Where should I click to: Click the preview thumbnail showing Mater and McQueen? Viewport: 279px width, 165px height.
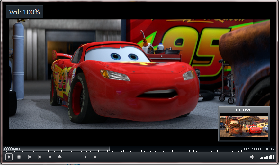[244, 126]
